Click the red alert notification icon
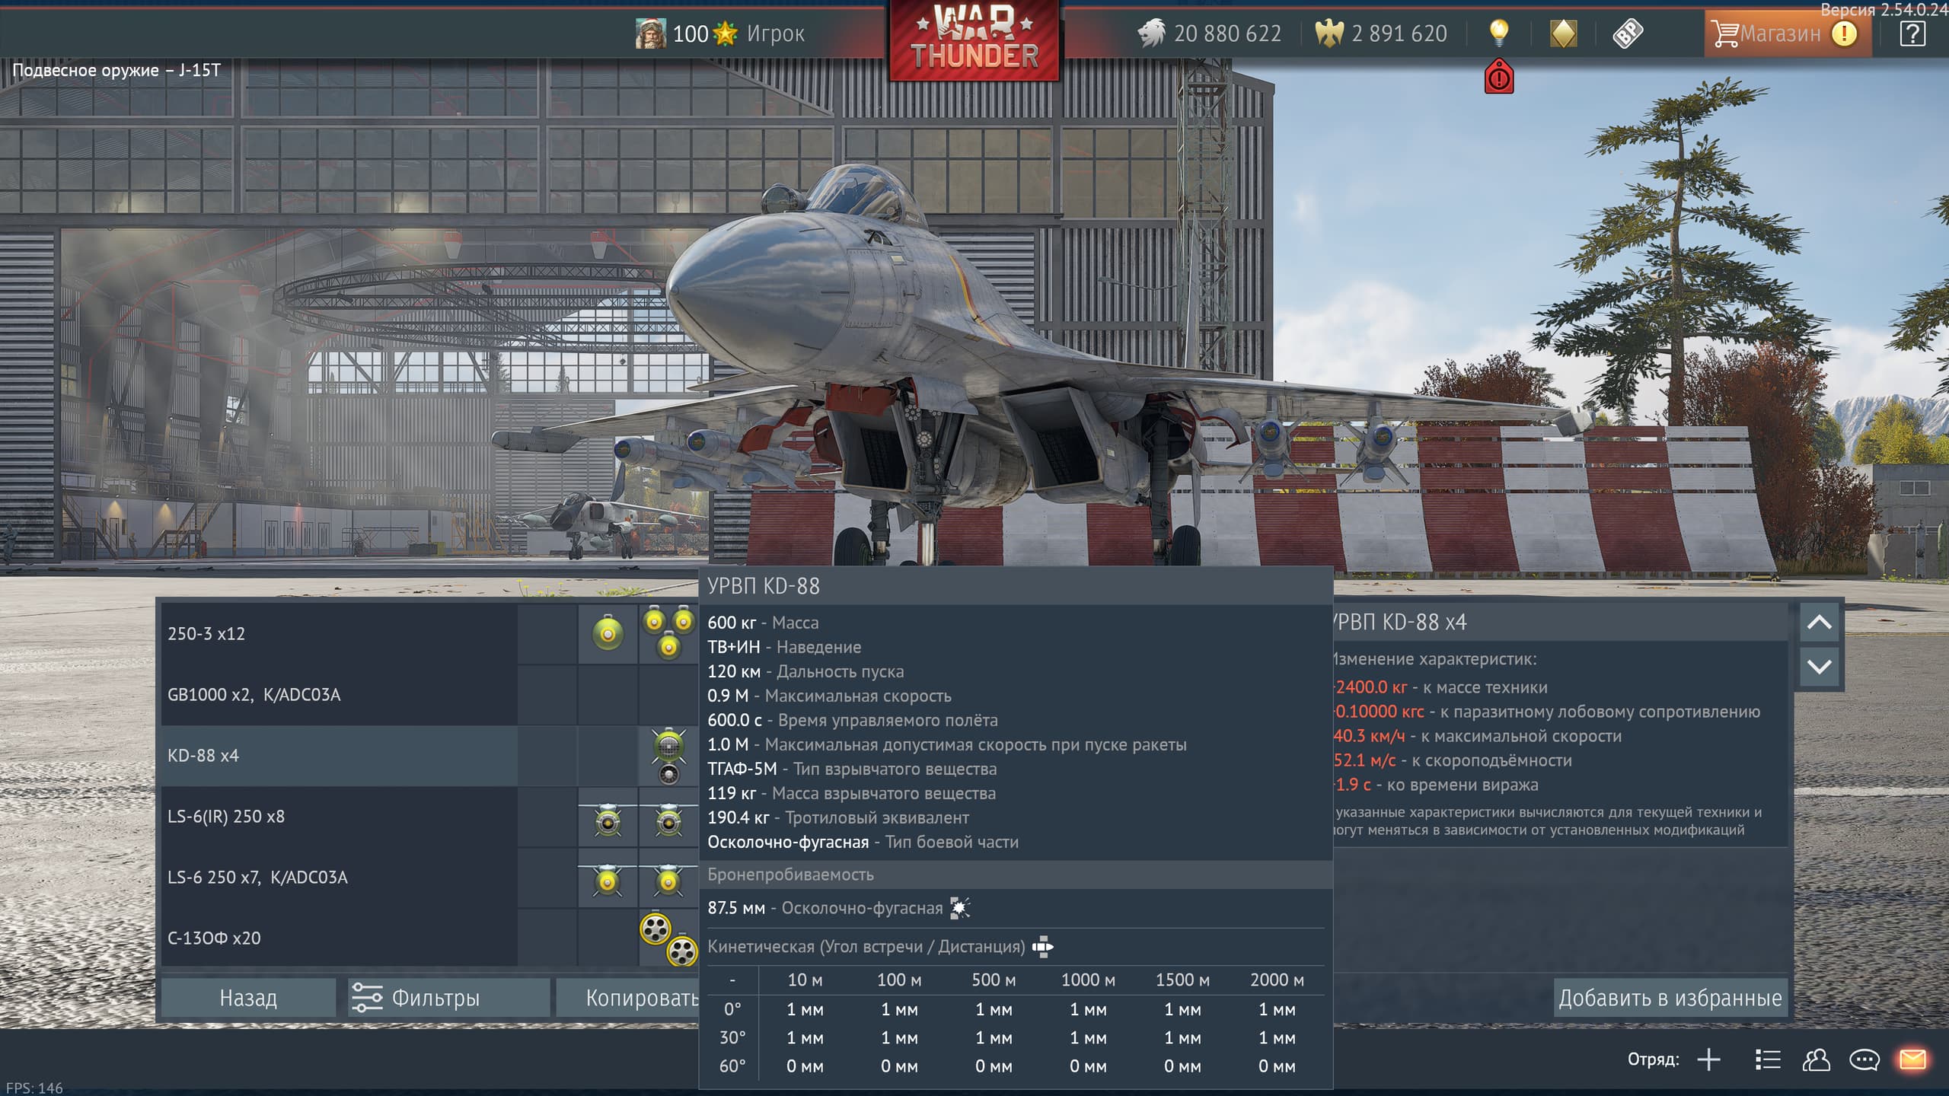This screenshot has width=1949, height=1096. (x=1499, y=78)
